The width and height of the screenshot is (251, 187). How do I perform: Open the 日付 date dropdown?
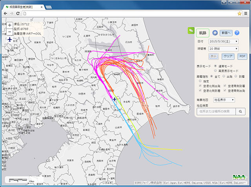[x=224, y=41]
